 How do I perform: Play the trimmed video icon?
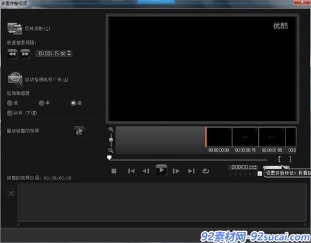coord(80,131)
